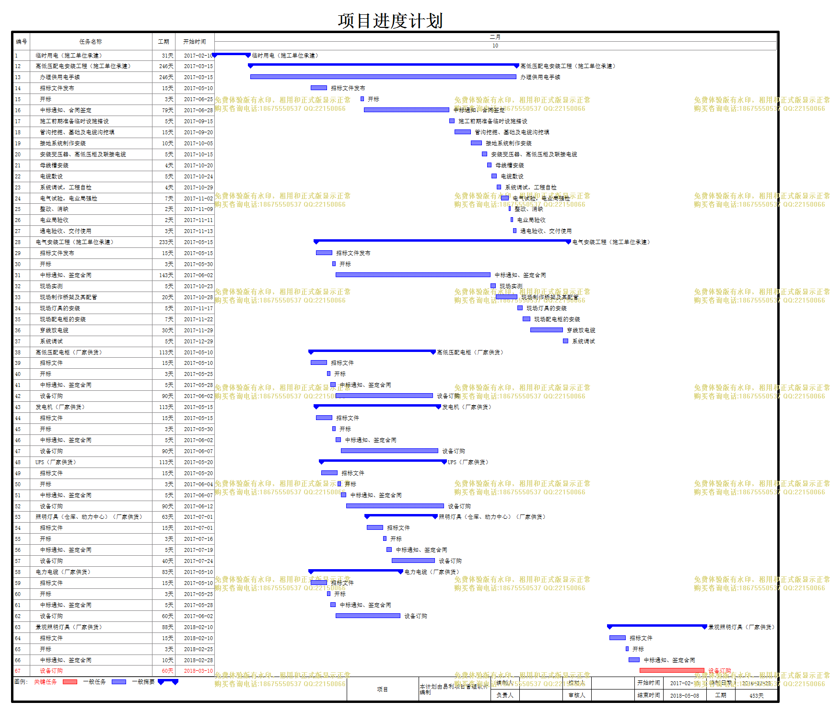Click the 本计划由易利项目管理软件编制 footer note
The width and height of the screenshot is (830, 713).
tap(455, 690)
